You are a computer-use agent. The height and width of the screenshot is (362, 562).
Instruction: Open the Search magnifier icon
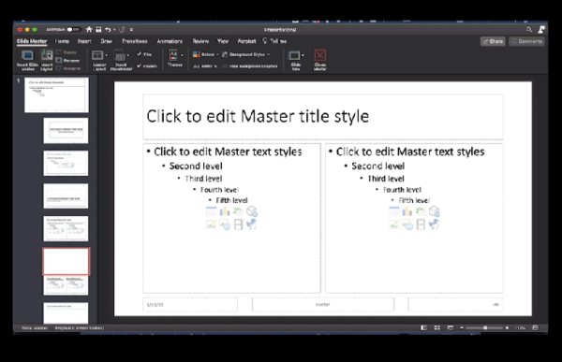click(x=529, y=30)
